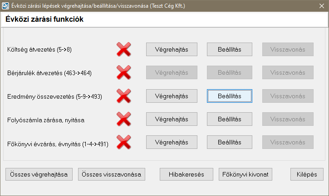The width and height of the screenshot is (329, 196).
Task: Click the red X status icon for Költség átvezetés
Action: [124, 49]
